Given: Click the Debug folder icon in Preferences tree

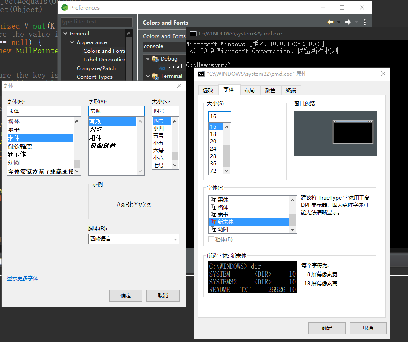Looking at the screenshot, I should pyautogui.click(x=155, y=59).
